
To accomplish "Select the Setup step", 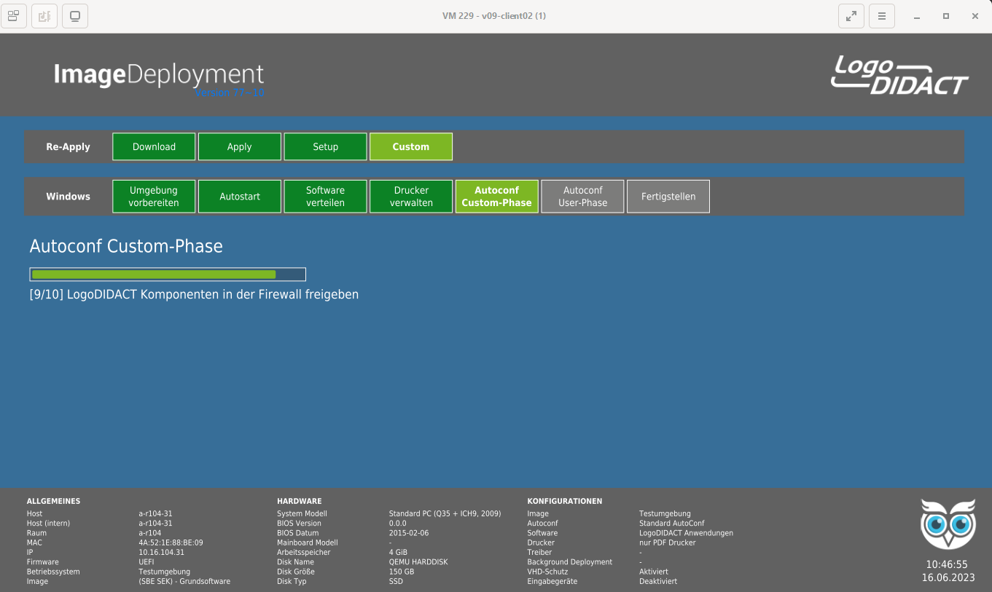I will pyautogui.click(x=325, y=146).
